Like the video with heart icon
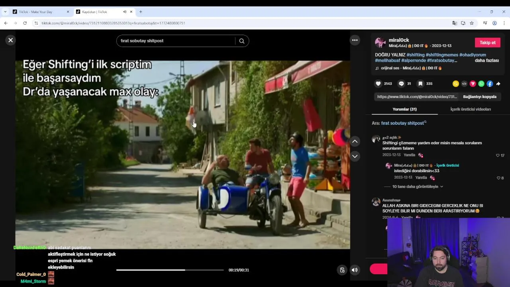 [x=378, y=83]
